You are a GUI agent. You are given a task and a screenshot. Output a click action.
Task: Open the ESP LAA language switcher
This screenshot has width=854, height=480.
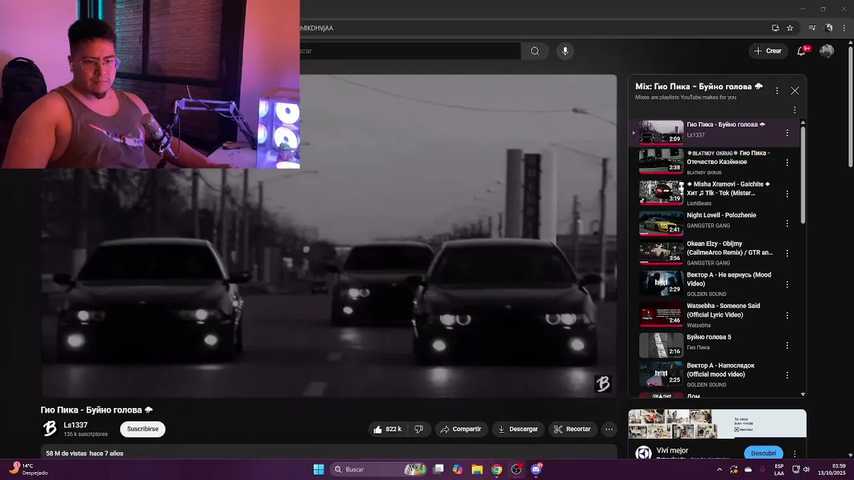pos(779,469)
